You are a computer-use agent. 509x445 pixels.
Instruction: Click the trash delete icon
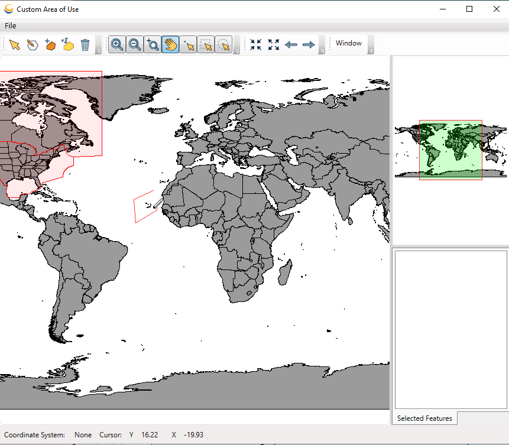coord(85,45)
